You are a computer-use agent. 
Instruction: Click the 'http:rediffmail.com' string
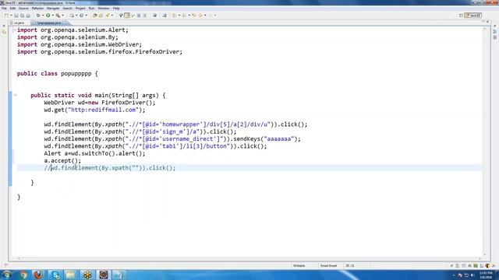104,110
